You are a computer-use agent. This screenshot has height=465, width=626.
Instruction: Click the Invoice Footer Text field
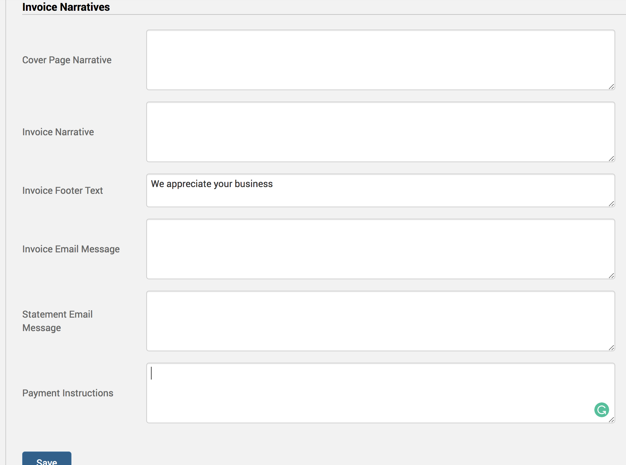point(380,190)
